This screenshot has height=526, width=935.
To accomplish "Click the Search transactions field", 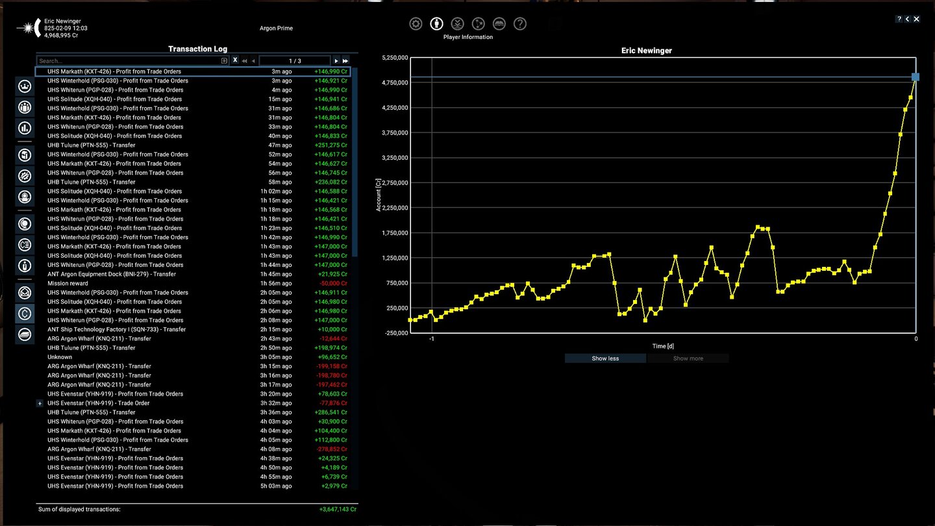I will point(132,60).
